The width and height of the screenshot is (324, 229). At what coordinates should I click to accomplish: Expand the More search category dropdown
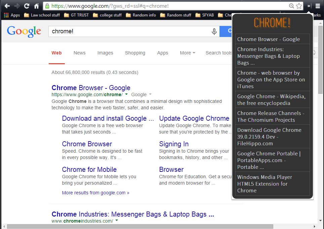(x=188, y=53)
